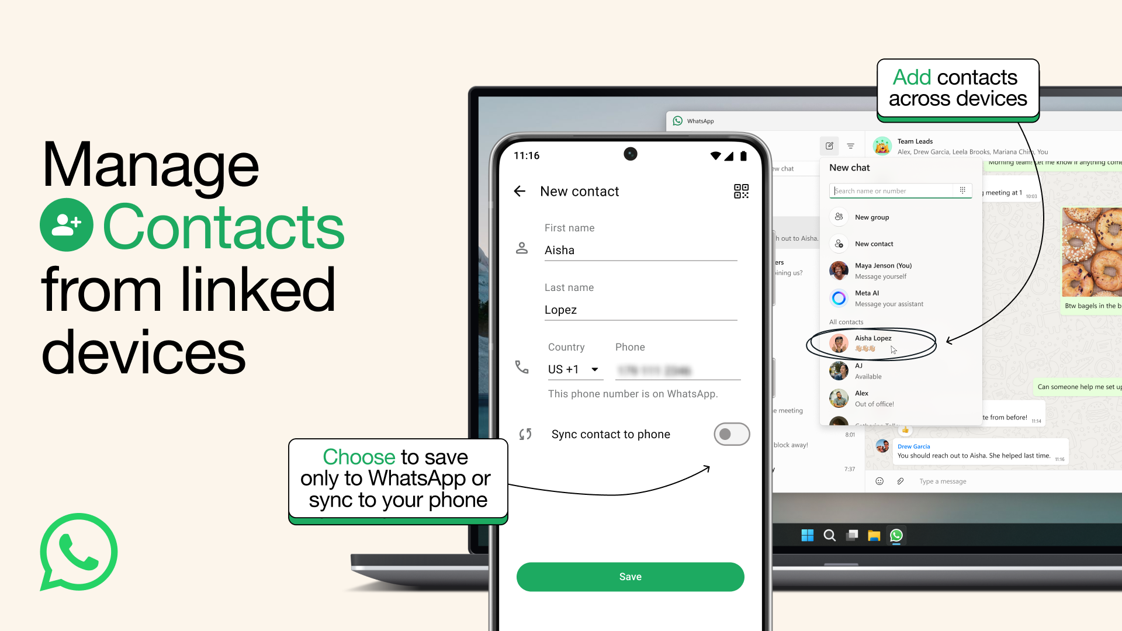Click the Meta AI assistant icon
1122x631 pixels.
click(x=839, y=297)
